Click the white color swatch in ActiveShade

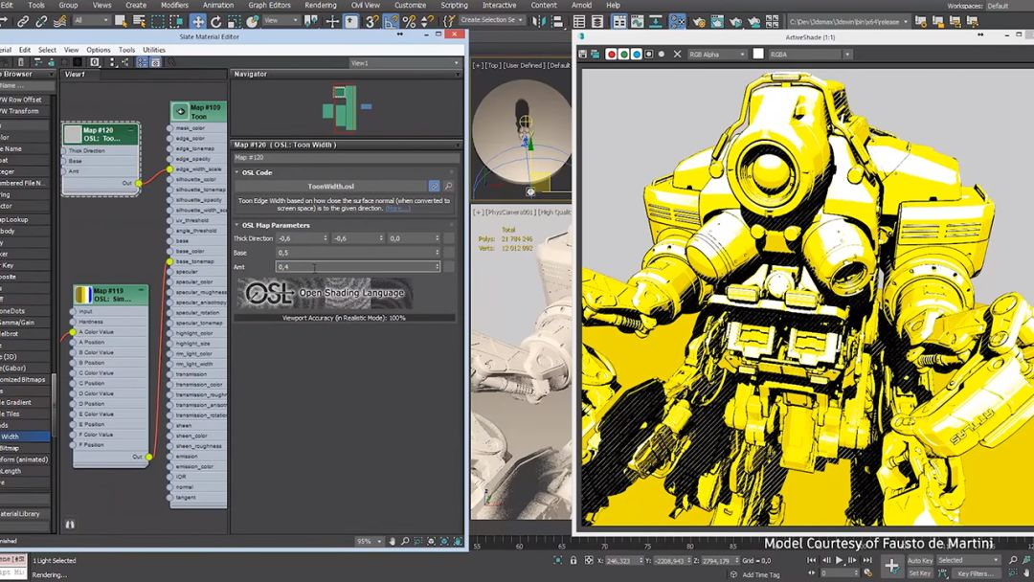758,54
